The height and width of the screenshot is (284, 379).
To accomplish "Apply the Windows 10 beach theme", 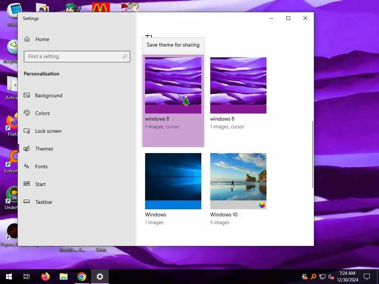I will coord(238,181).
